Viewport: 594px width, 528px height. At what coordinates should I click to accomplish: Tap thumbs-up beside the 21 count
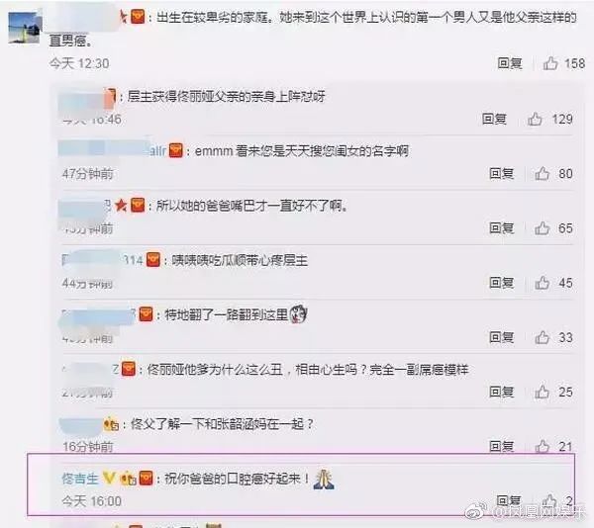pos(543,446)
